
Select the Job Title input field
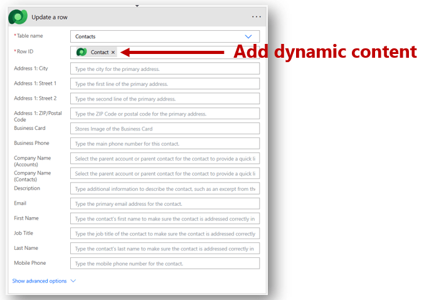point(165,233)
